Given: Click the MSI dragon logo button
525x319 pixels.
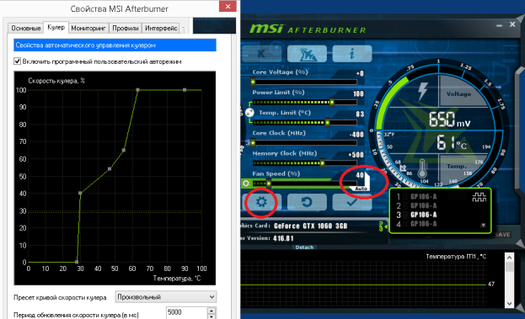Looking at the screenshot, I should point(307,54).
